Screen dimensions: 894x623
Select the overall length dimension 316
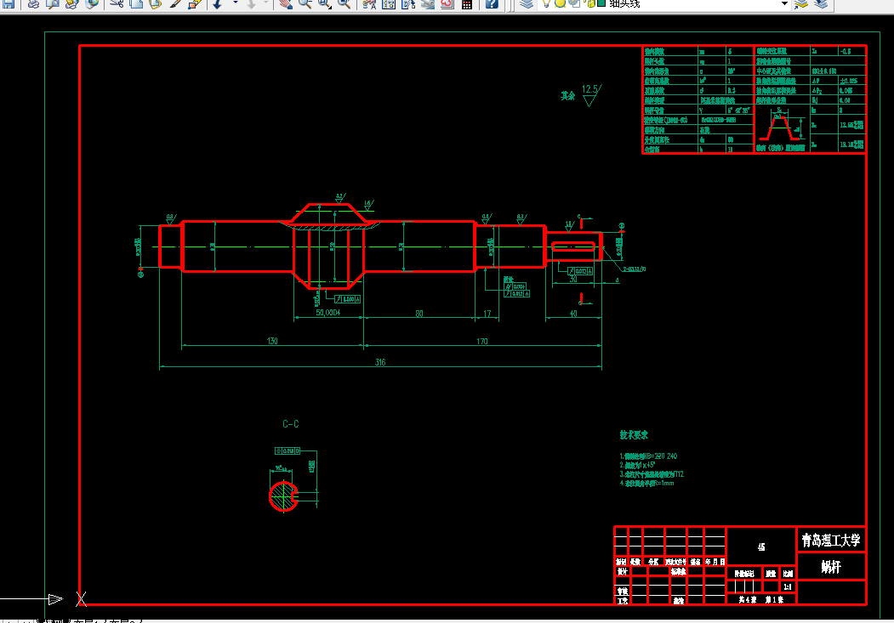(380, 362)
